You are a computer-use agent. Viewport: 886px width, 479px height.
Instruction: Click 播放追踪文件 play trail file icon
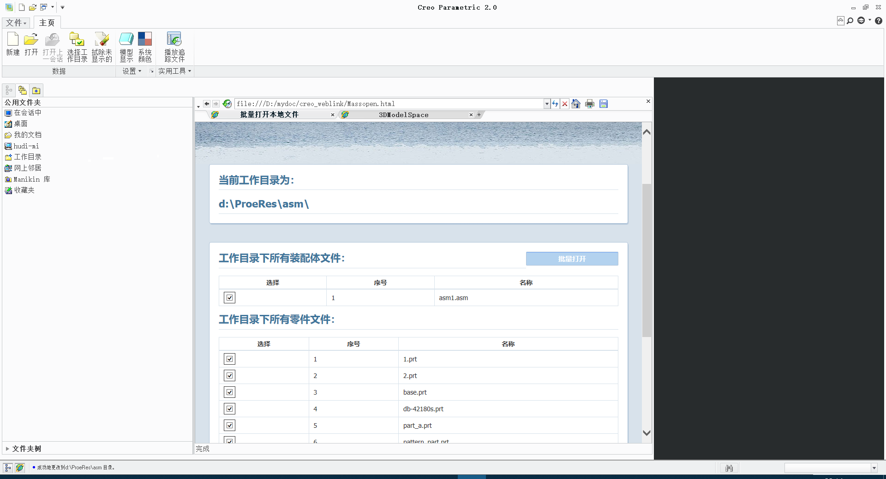174,47
